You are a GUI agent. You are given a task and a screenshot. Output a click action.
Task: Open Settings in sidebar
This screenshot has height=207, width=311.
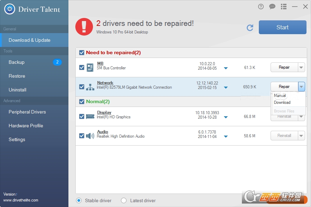point(34,139)
